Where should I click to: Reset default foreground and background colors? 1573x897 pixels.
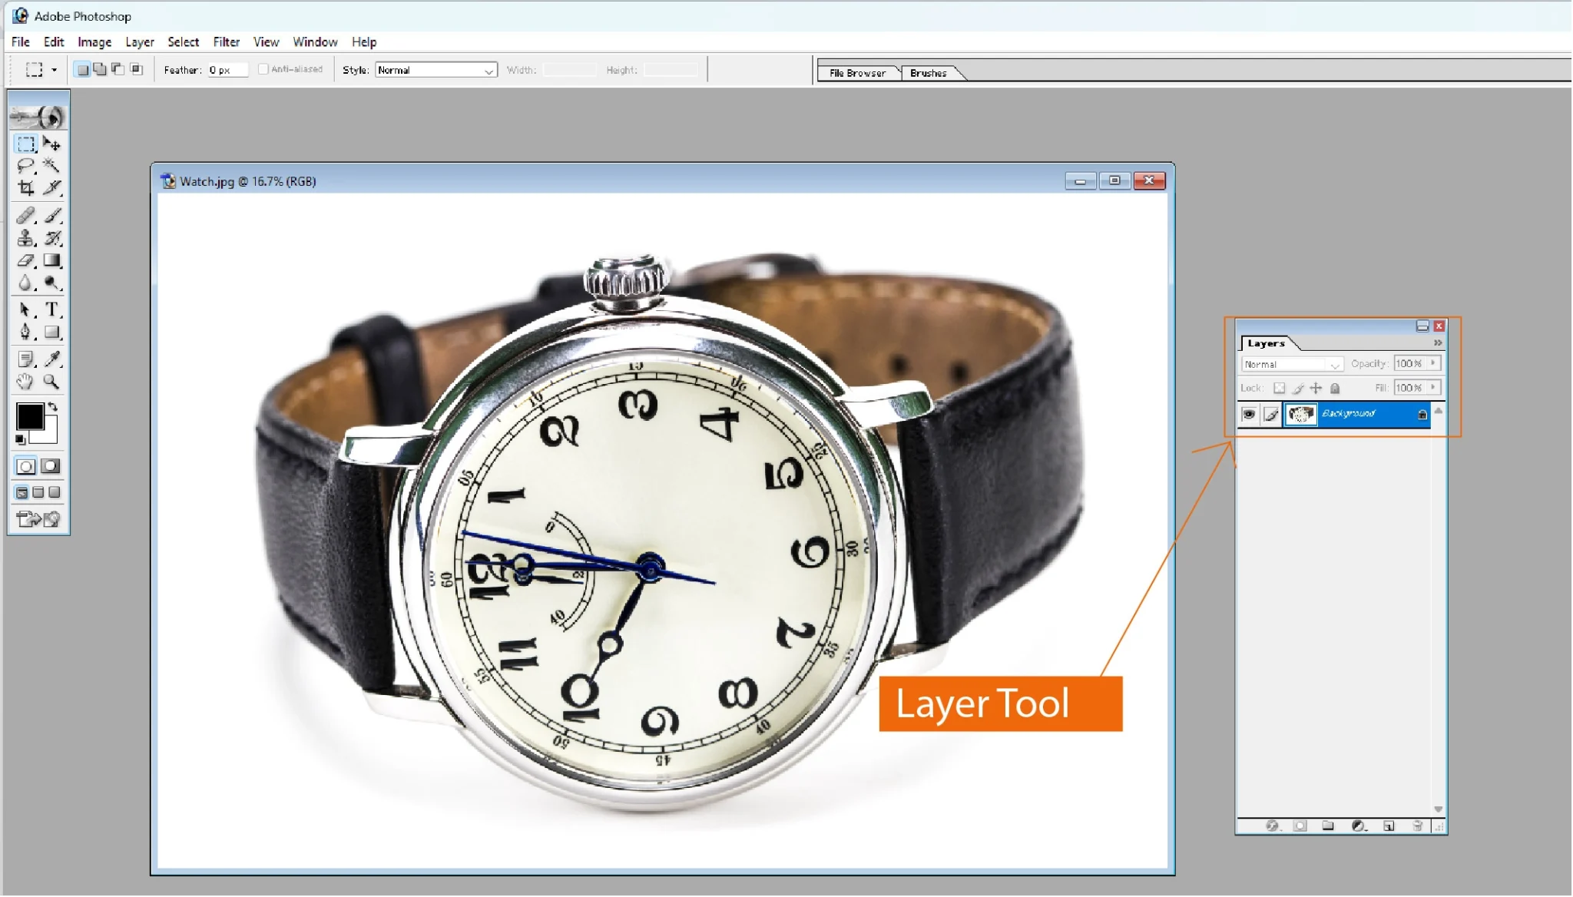pyautogui.click(x=21, y=439)
